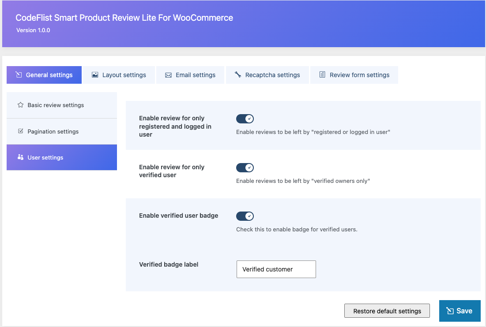This screenshot has width=486, height=327.
Task: Disable the verified user badge switch
Action: click(245, 216)
